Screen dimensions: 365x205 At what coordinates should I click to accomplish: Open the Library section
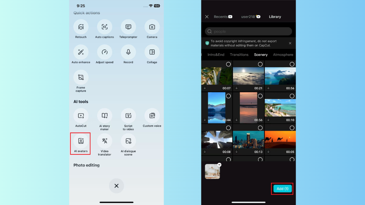coord(275,17)
